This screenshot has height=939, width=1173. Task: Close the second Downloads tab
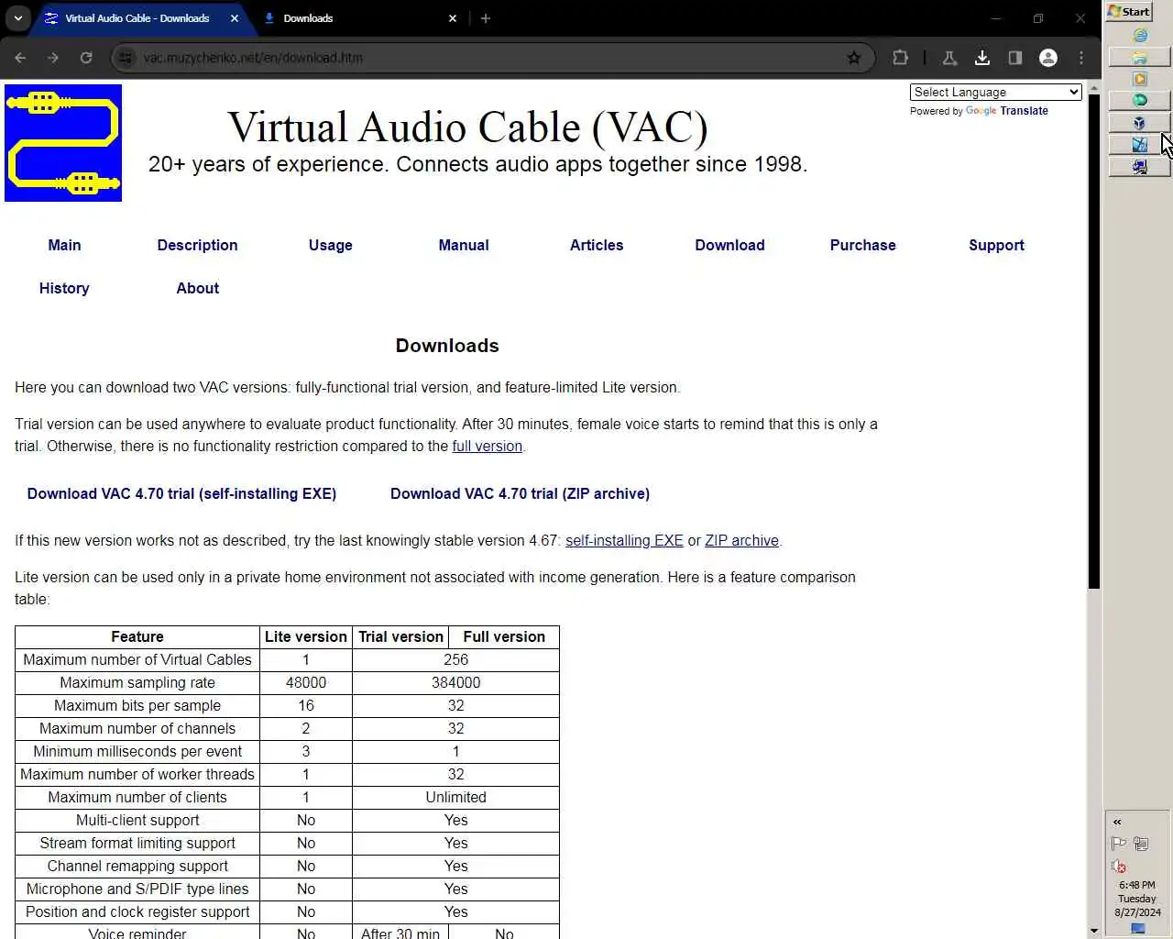(453, 18)
